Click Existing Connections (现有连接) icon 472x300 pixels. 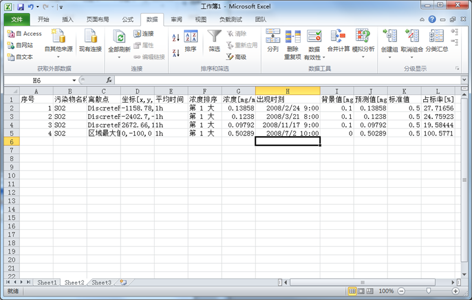(90, 37)
